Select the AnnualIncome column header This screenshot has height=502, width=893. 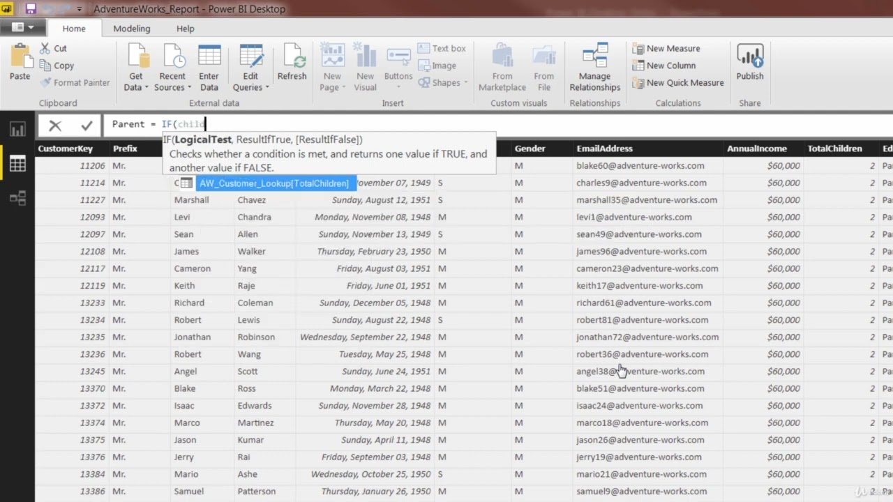pos(763,149)
